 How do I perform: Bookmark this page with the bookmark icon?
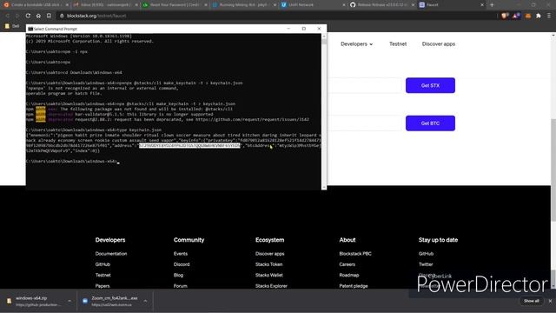49,16
